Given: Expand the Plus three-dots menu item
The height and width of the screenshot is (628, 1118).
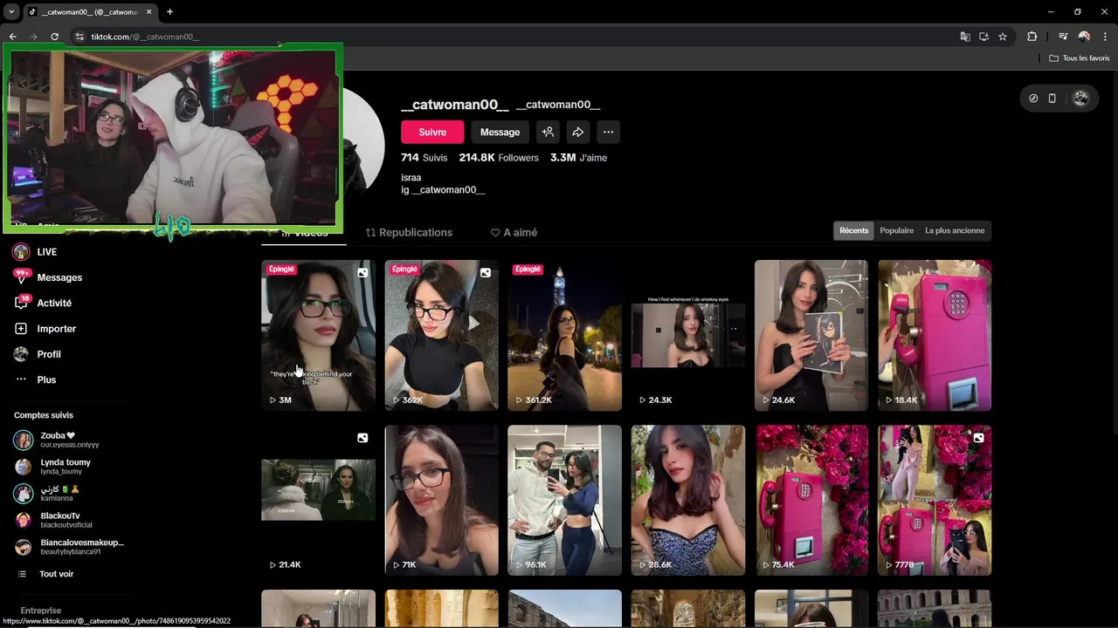Looking at the screenshot, I should point(35,380).
